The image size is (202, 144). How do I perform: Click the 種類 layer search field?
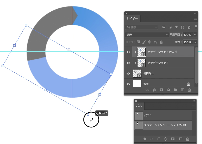(141, 27)
